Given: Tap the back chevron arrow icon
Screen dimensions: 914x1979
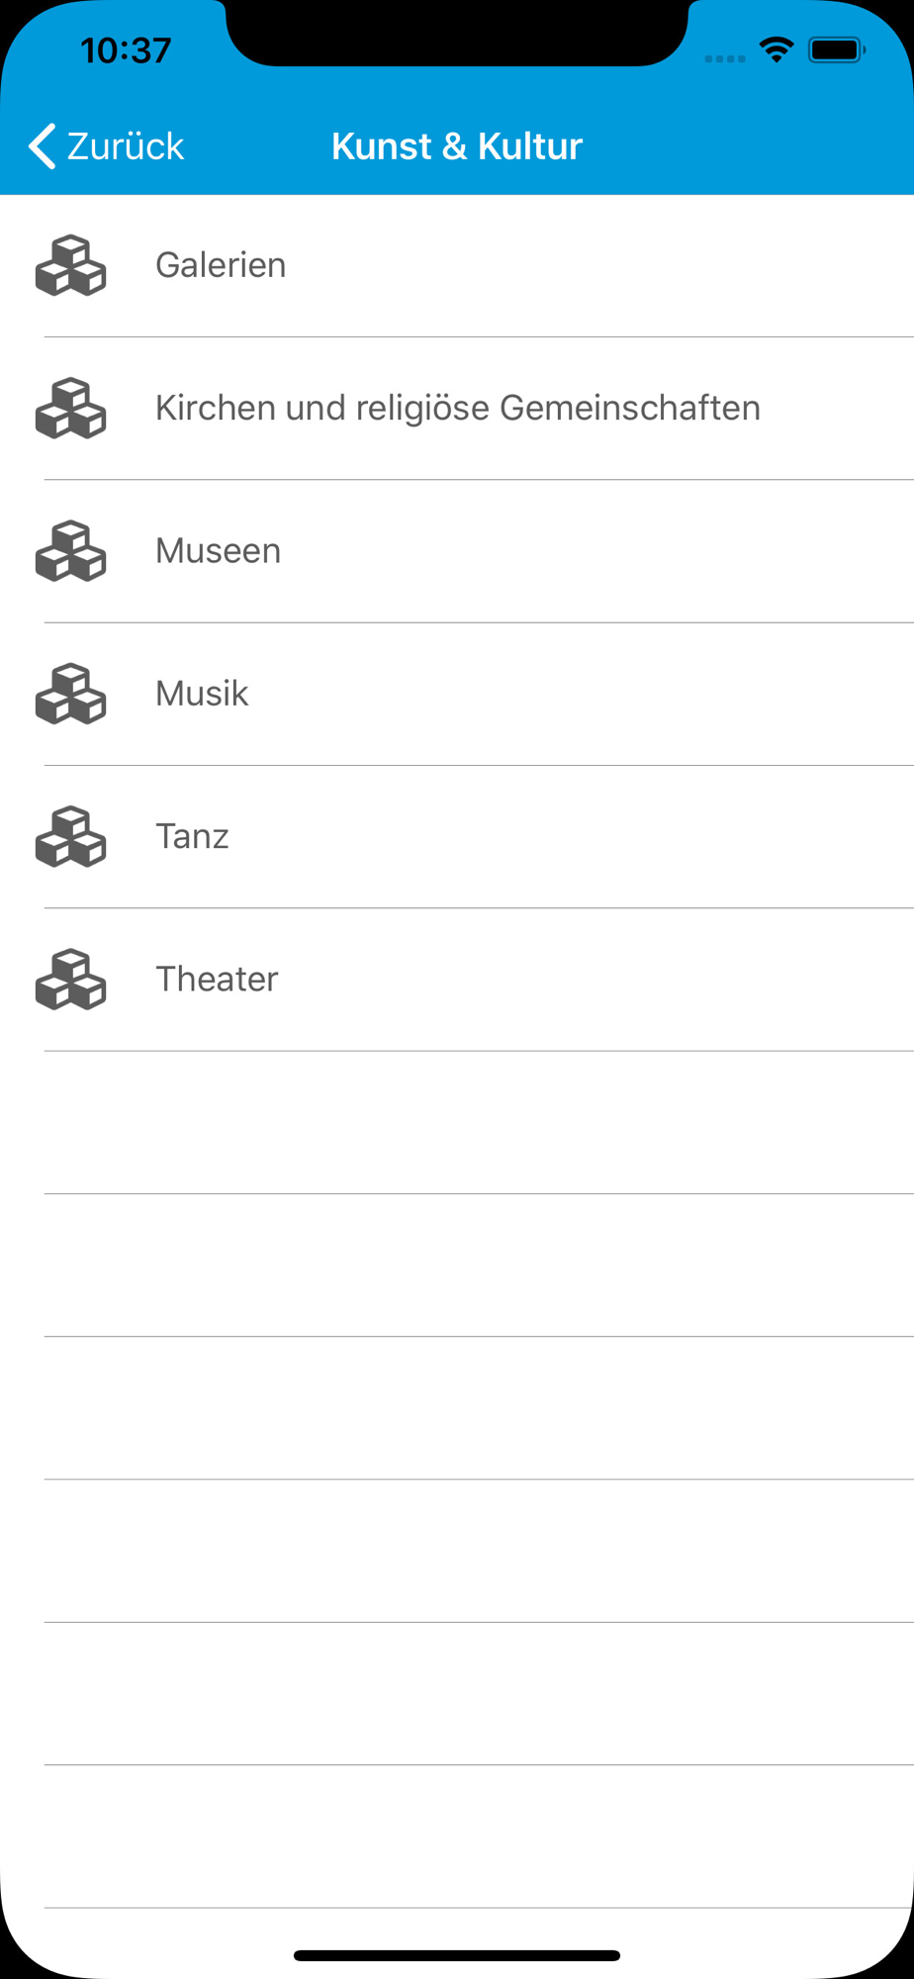Looking at the screenshot, I should [x=42, y=146].
